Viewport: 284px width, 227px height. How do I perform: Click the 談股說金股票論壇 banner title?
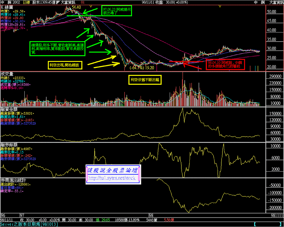(113, 170)
